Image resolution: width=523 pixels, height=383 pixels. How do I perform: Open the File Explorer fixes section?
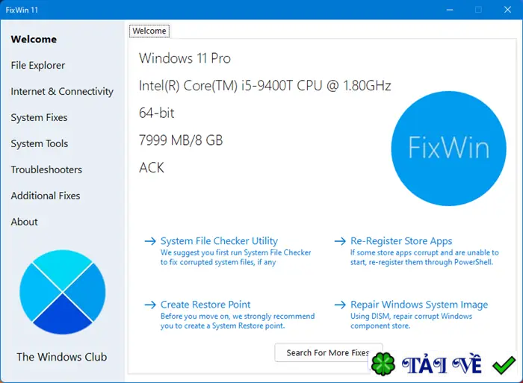point(37,66)
